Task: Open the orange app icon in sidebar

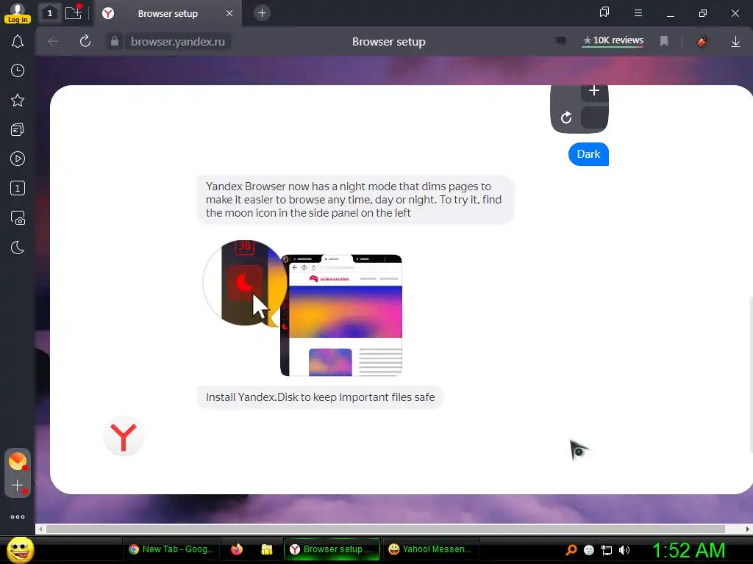Action: click(18, 461)
